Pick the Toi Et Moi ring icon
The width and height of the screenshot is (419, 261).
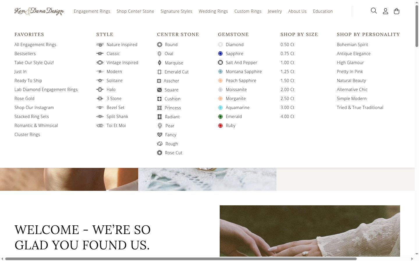(x=100, y=126)
